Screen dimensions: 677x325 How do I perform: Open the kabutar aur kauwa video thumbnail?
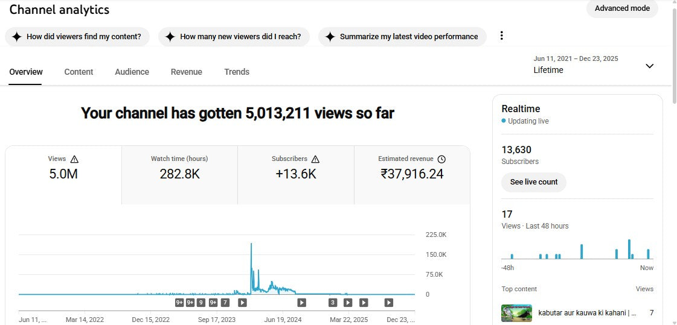tap(516, 313)
